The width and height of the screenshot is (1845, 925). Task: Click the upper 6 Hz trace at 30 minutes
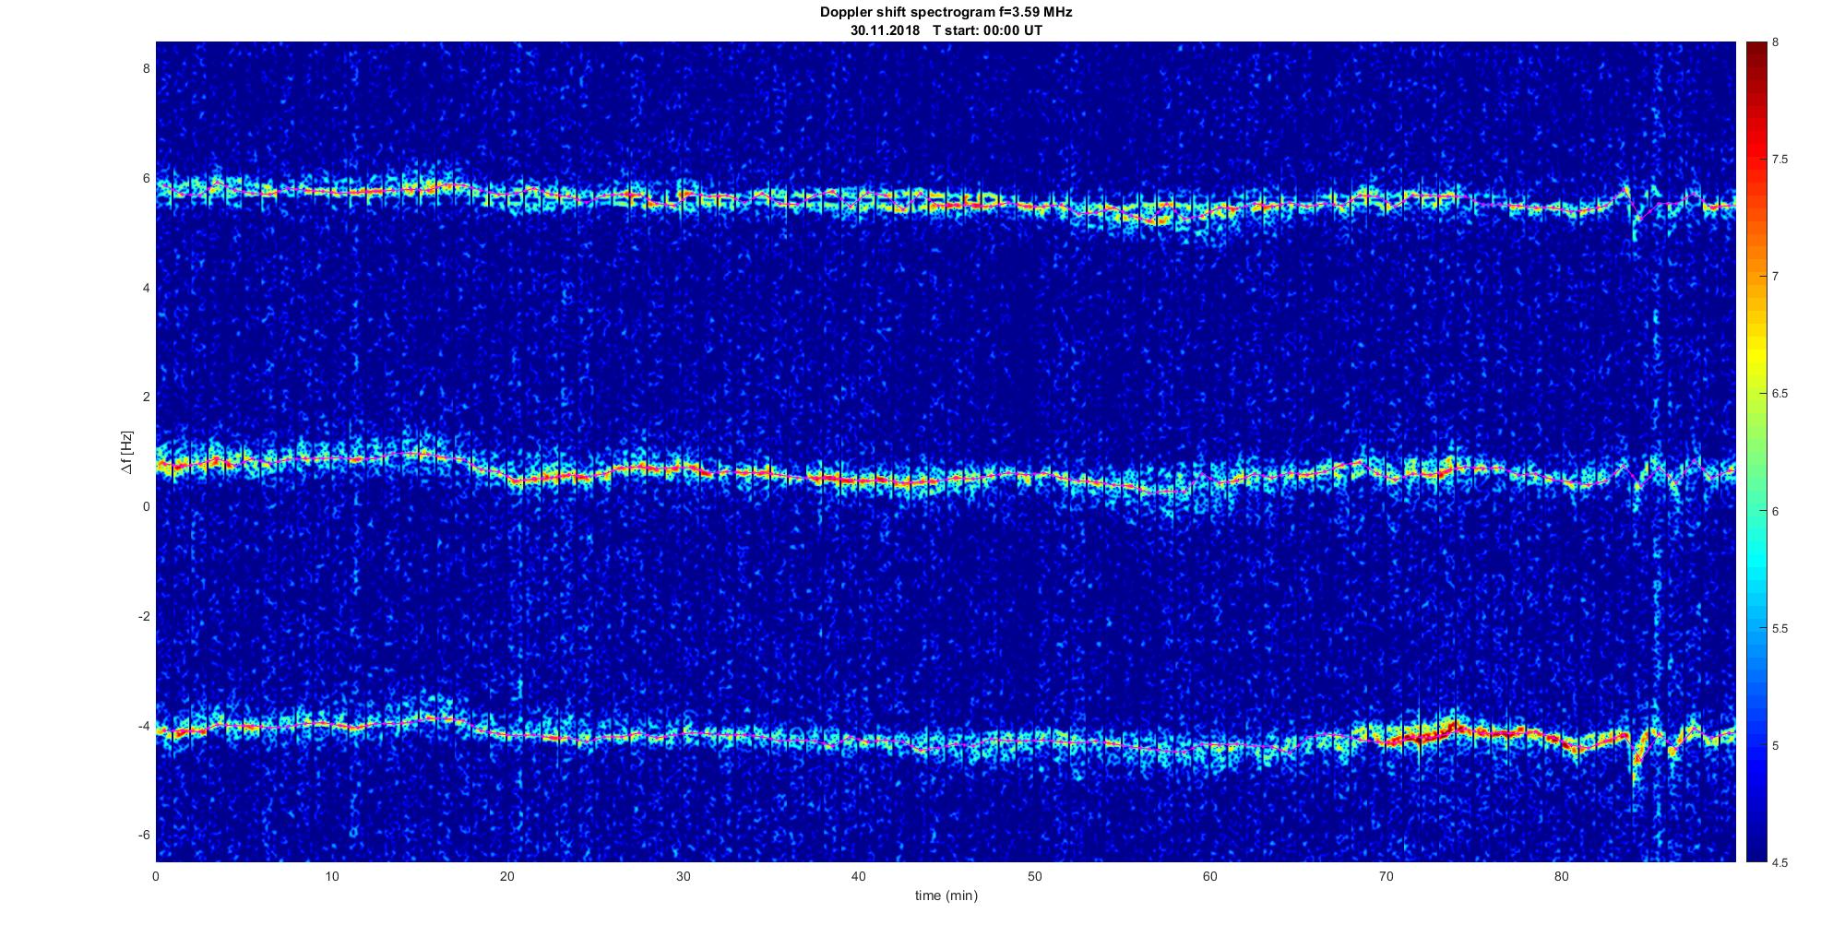(x=683, y=196)
